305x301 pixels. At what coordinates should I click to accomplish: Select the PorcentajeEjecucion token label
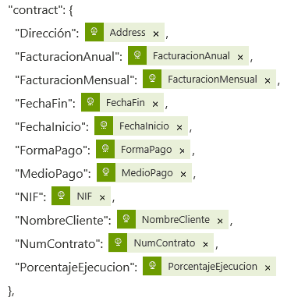[212, 267]
